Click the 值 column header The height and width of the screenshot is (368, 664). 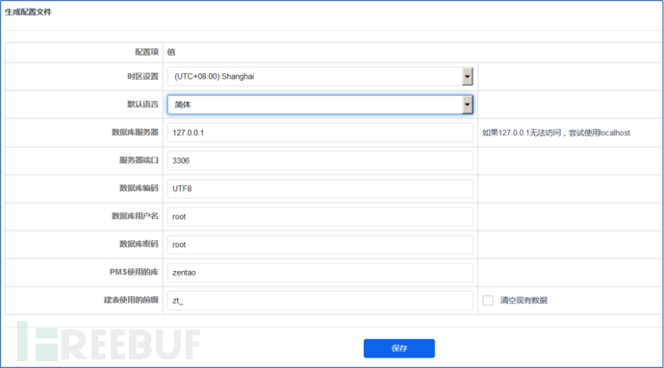click(171, 52)
